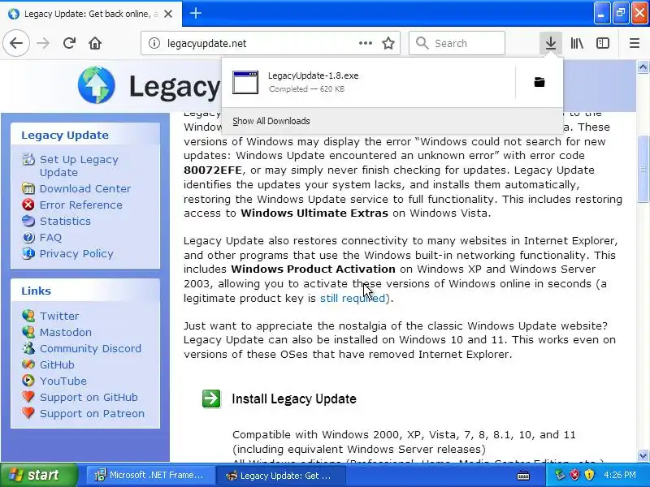650x487 pixels.
Task: Open page actions three-dot menu
Action: coord(365,43)
